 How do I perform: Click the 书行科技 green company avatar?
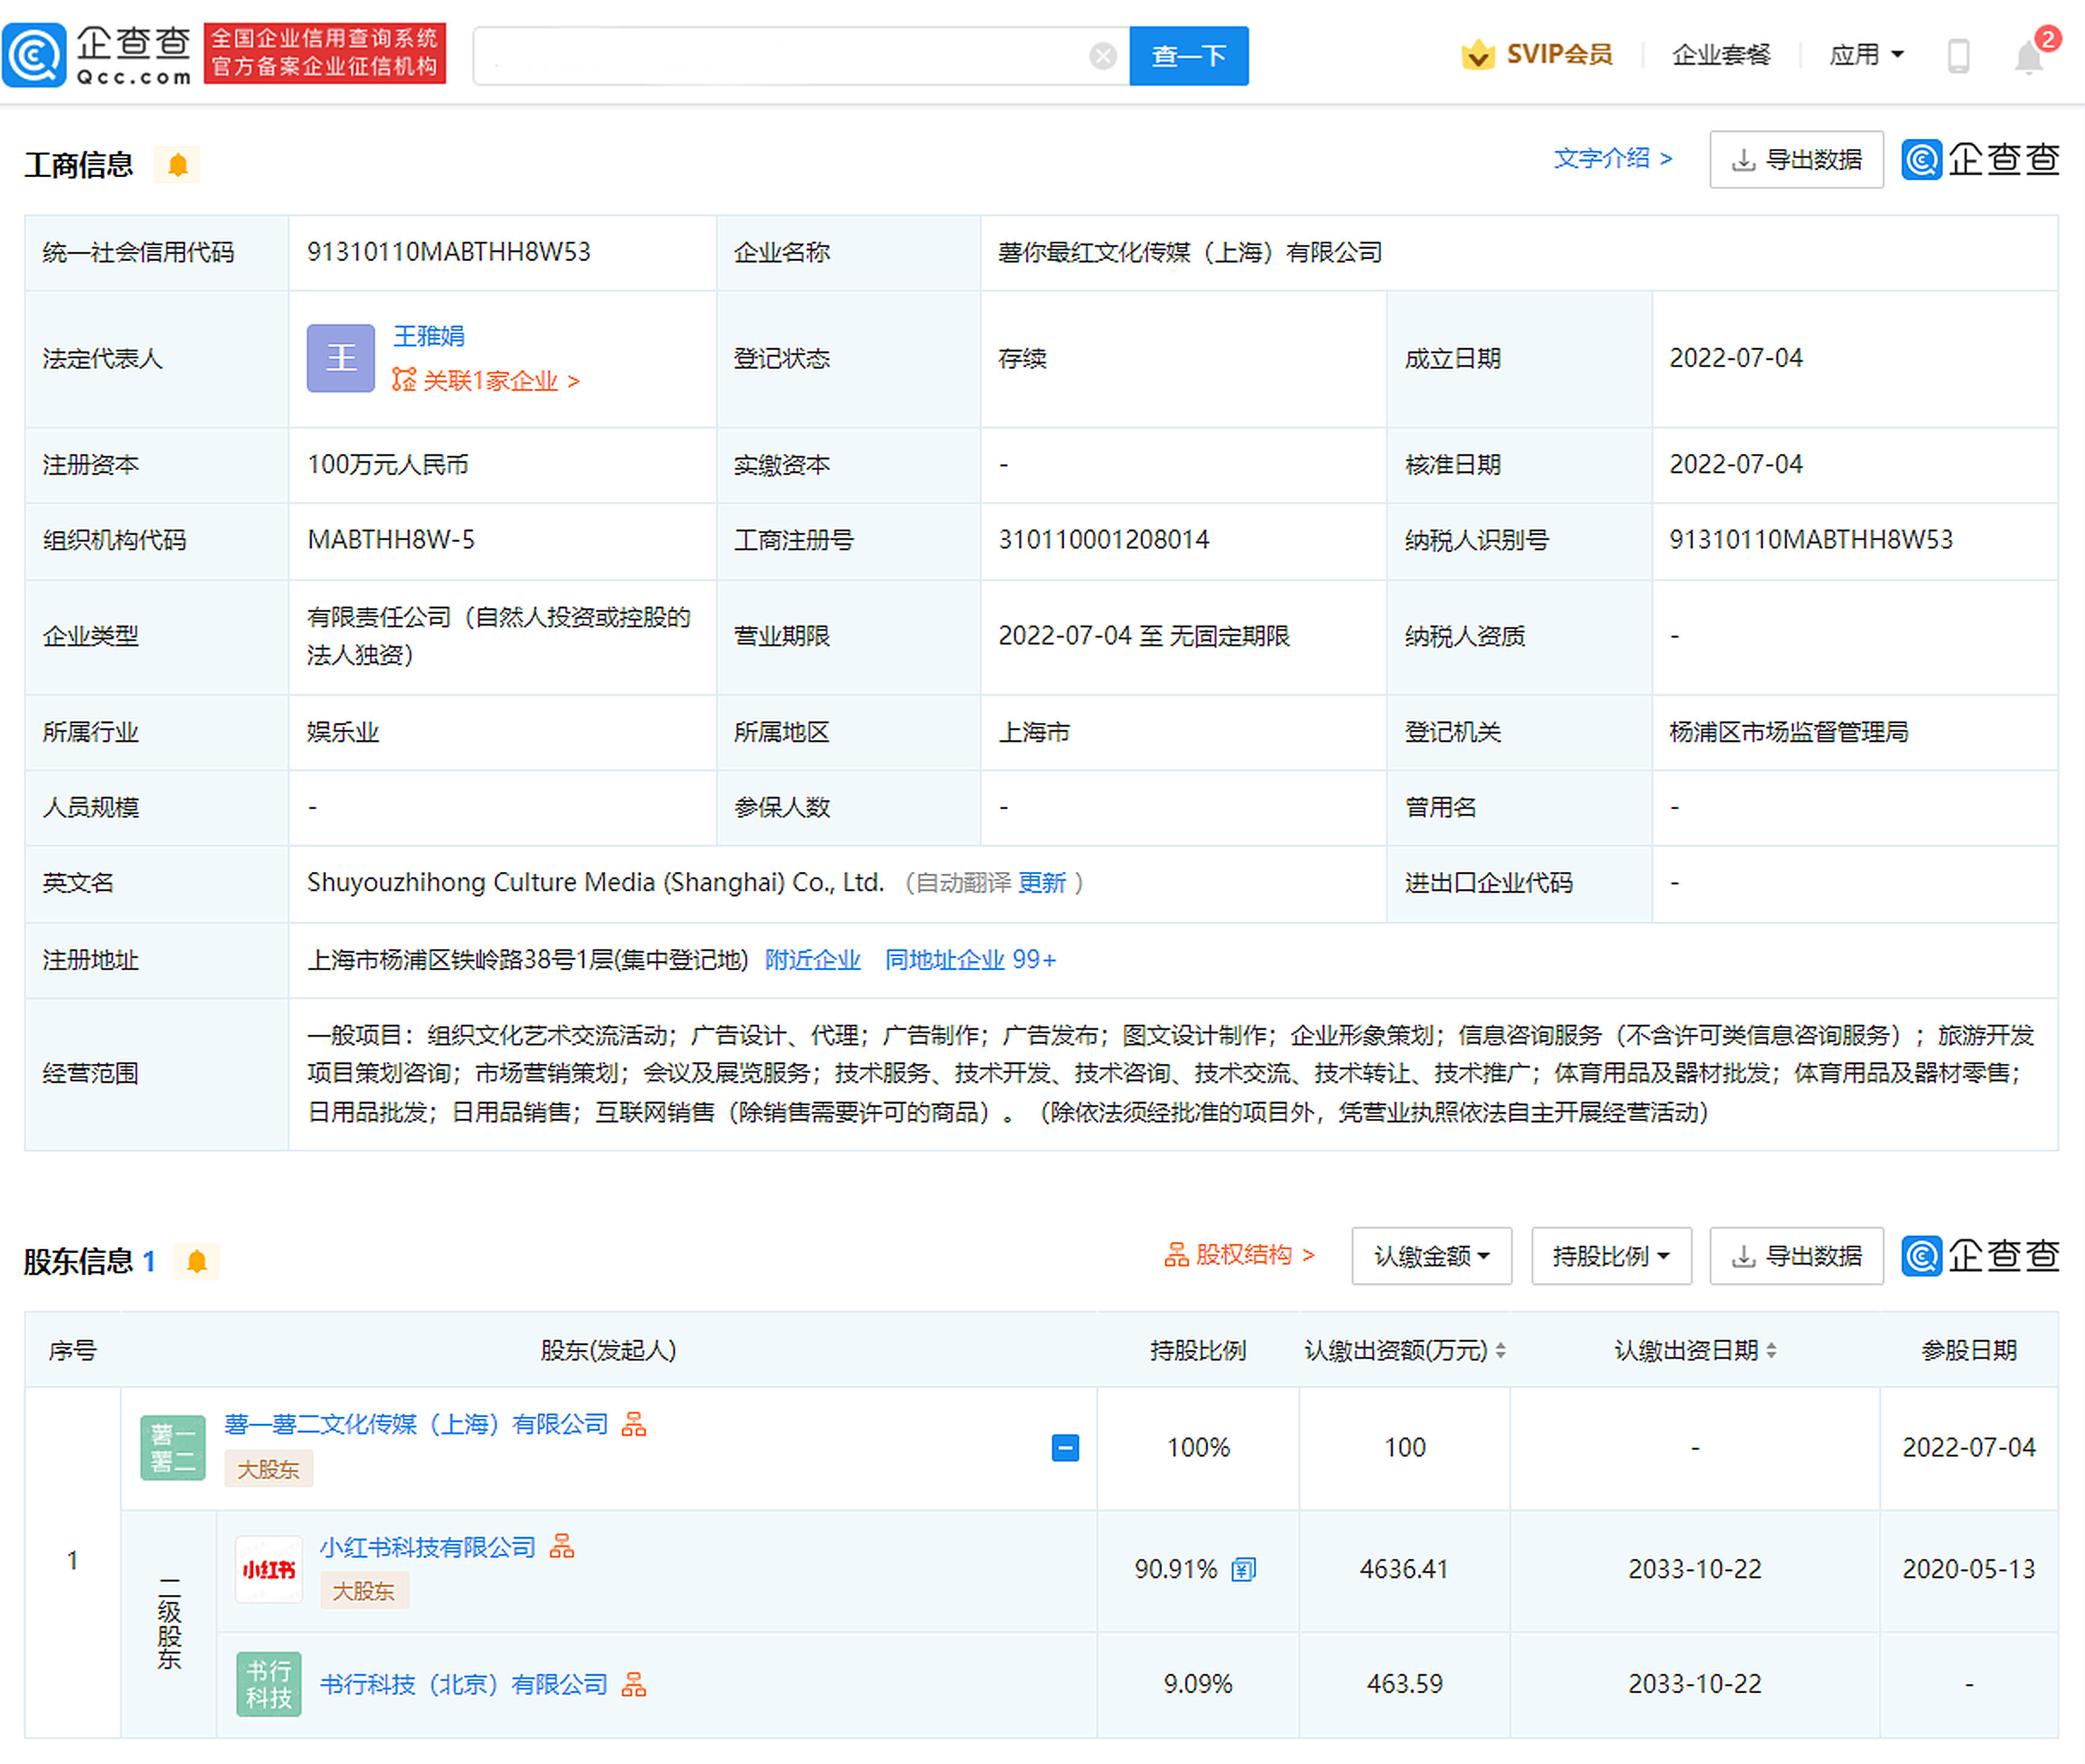269,1684
